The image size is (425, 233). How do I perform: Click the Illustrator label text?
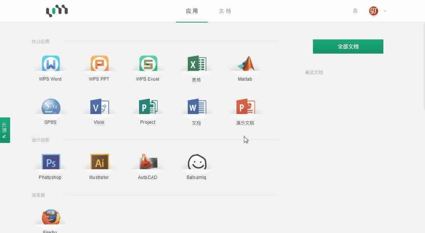click(99, 177)
